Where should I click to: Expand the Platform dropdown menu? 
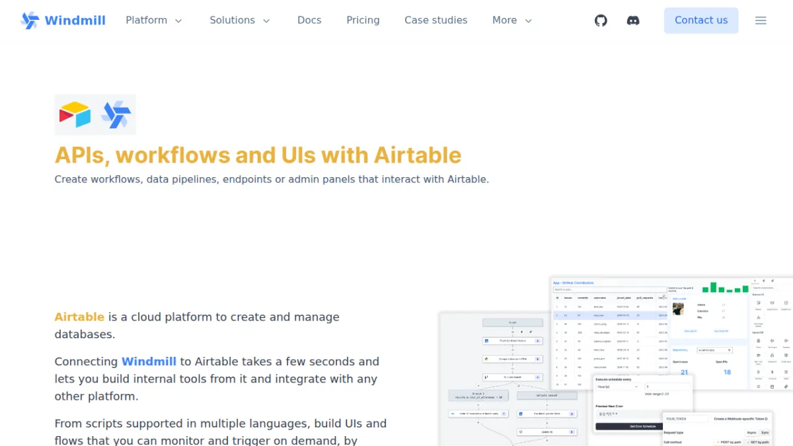click(x=154, y=20)
